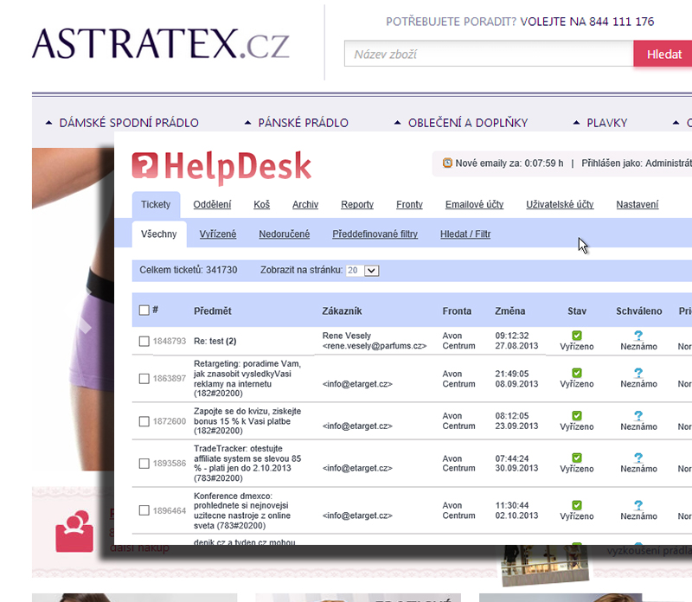Click green Vyřízeno check icon for ticket 1863897
This screenshot has width=692, height=602.
coord(576,373)
